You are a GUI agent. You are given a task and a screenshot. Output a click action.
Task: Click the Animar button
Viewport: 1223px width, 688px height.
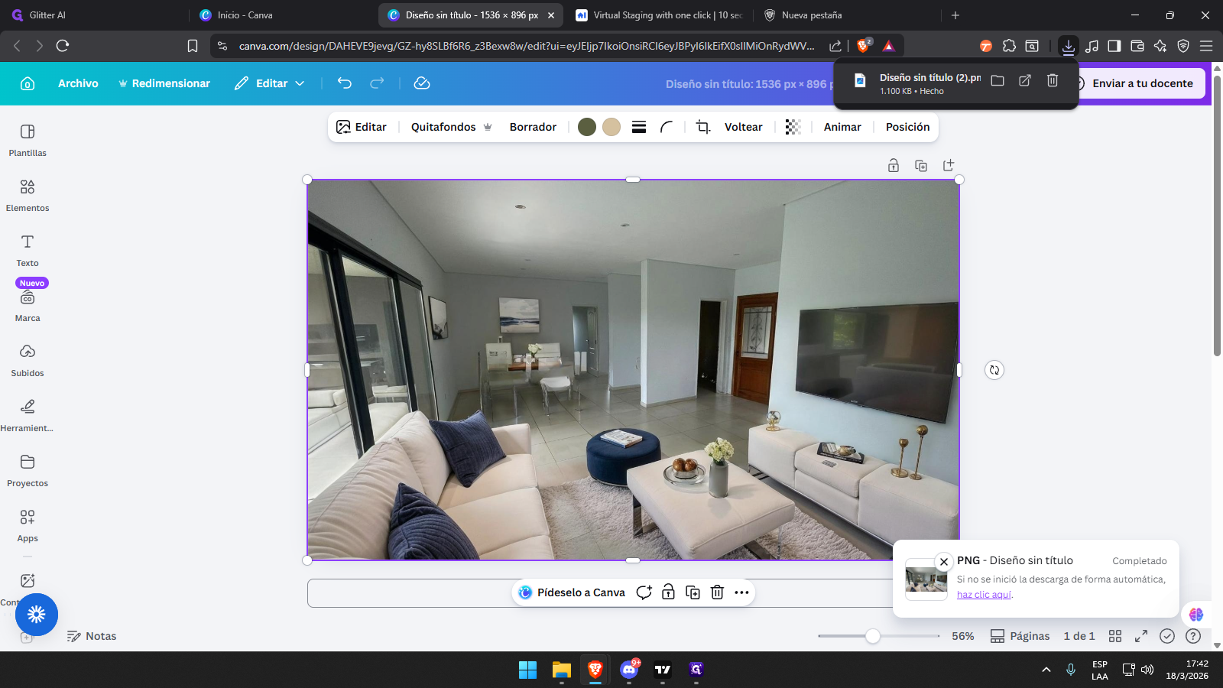pos(842,127)
